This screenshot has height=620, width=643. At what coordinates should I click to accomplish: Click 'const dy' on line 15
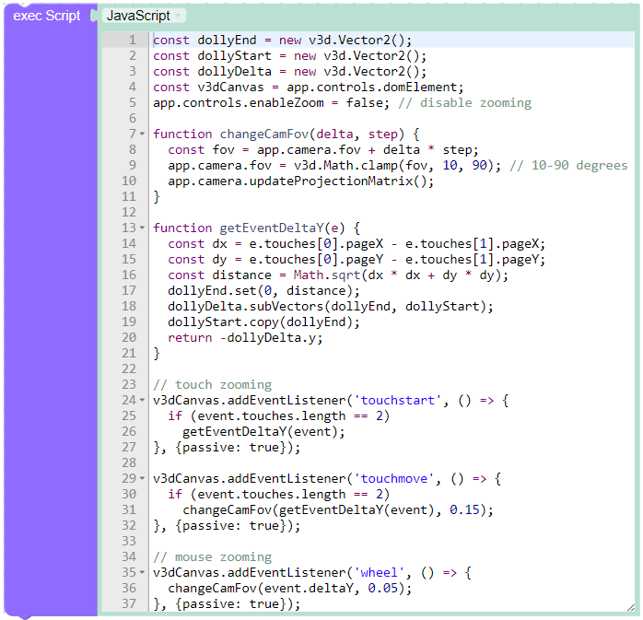tap(197, 259)
